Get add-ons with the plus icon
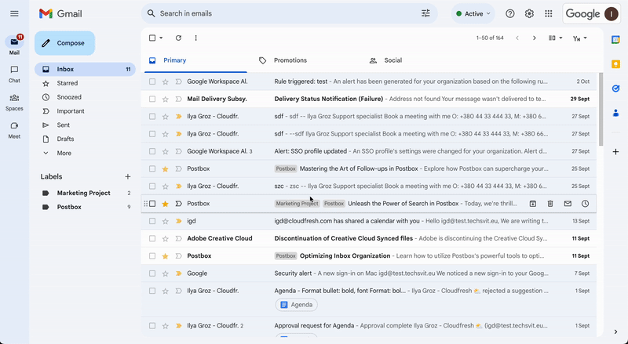Viewport: 628px width, 344px height. (x=615, y=151)
